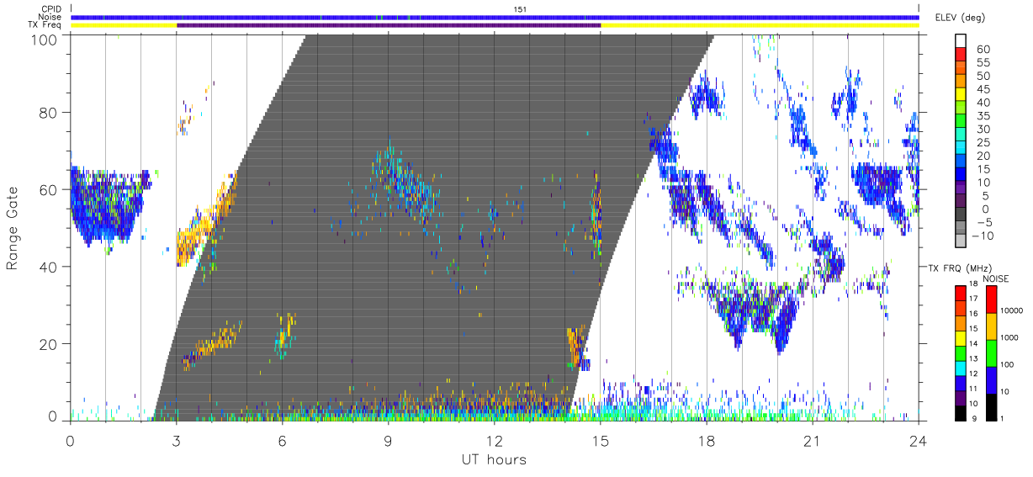The height and width of the screenshot is (477, 1033).
Task: Click the blue Noise strip at top
Action: coord(495,17)
